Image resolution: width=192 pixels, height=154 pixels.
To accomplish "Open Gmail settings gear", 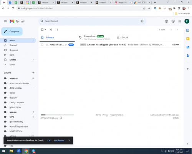I will [x=173, y=21].
